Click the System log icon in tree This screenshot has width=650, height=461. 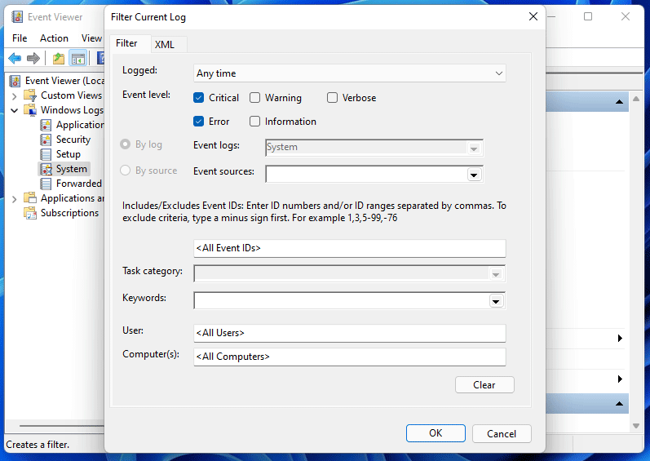click(46, 169)
